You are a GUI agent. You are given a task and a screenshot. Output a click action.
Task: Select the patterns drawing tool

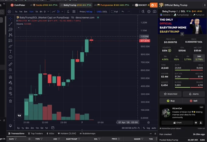pyautogui.click(x=10, y=35)
